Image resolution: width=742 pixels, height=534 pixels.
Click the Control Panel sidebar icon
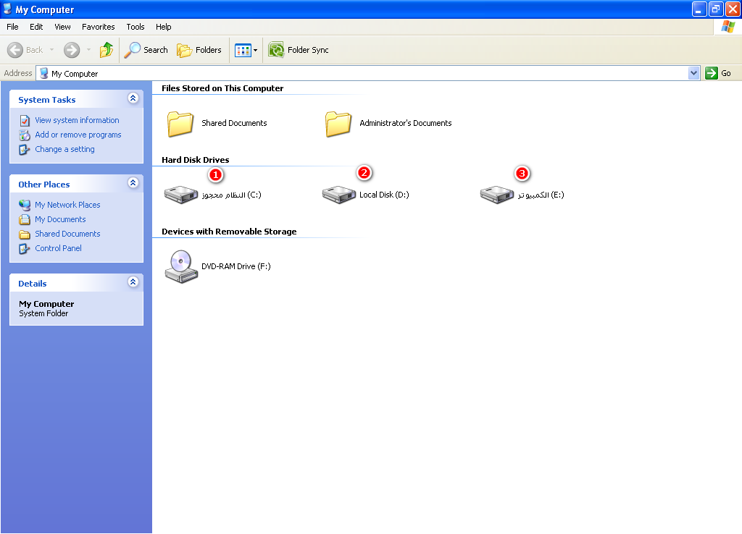25,249
